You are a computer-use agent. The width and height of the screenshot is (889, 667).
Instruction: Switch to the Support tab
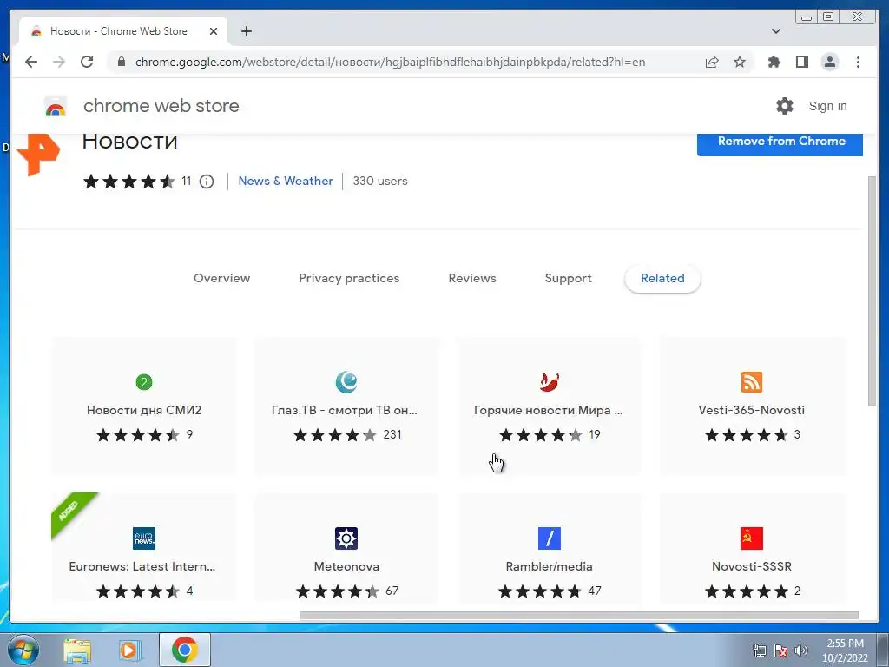[x=568, y=278]
